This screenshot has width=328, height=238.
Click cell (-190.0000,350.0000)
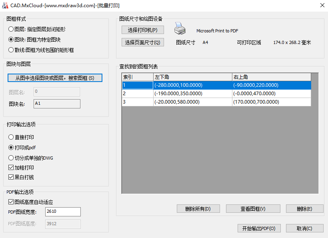click(x=193, y=94)
